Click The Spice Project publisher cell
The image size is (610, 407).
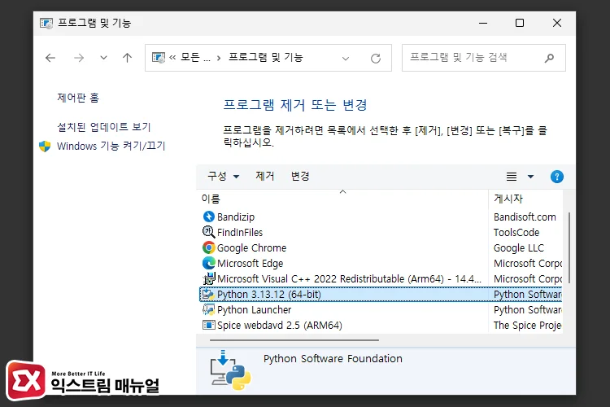coord(528,326)
